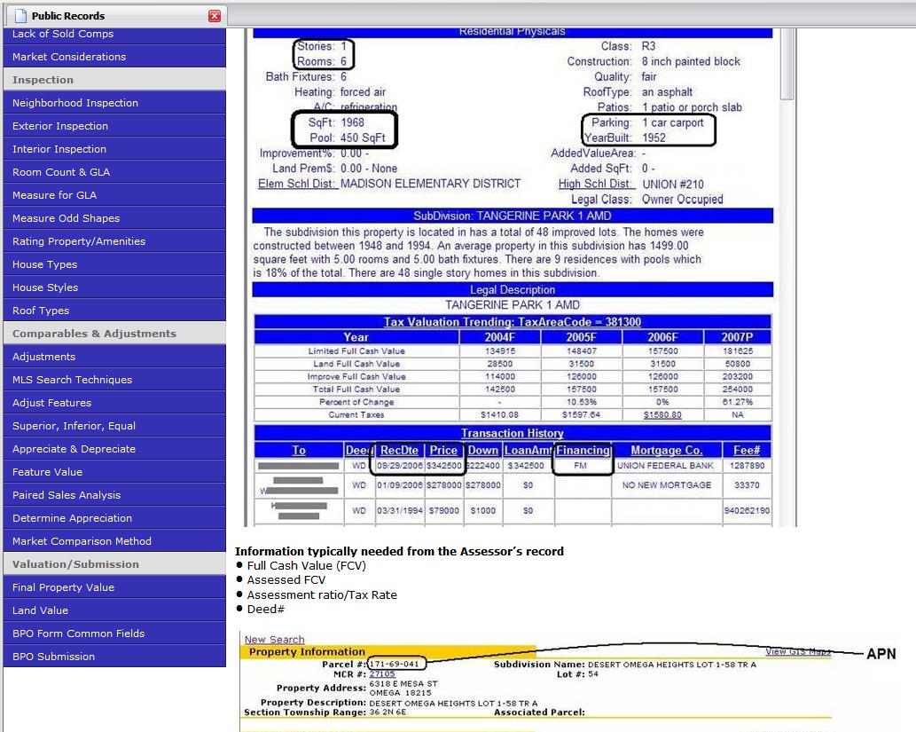Open Paired Sales Analysis
Viewport: 916px width, 732px height.
(x=114, y=495)
